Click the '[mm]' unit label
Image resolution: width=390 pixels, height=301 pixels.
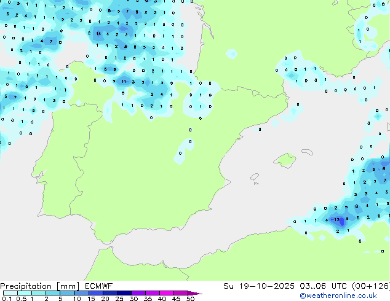tap(68, 286)
